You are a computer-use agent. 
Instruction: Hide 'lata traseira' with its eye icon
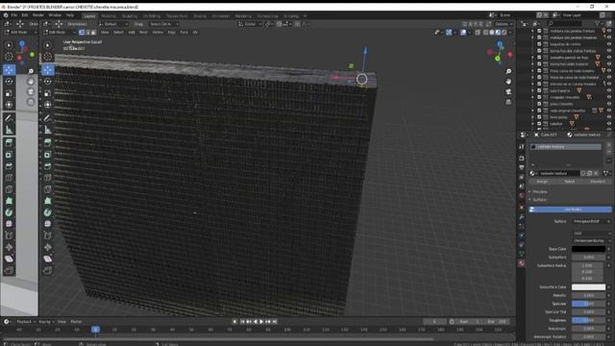[609, 90]
